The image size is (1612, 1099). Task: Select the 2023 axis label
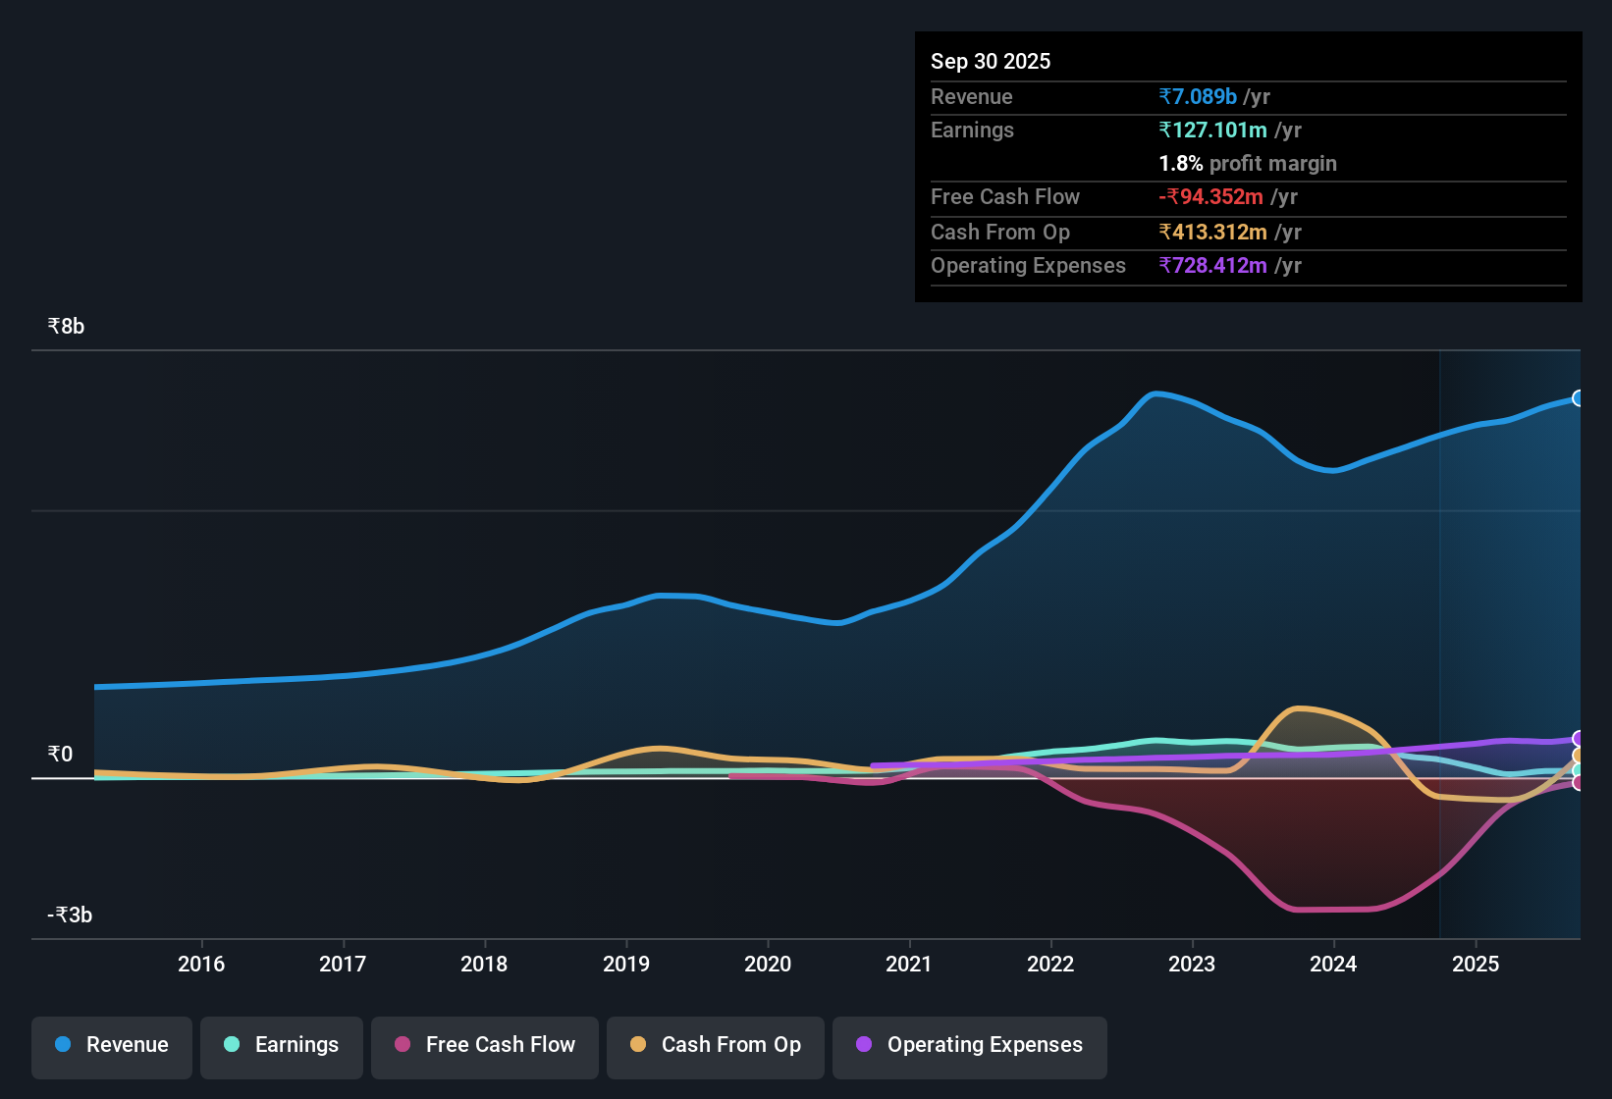[x=1191, y=965]
